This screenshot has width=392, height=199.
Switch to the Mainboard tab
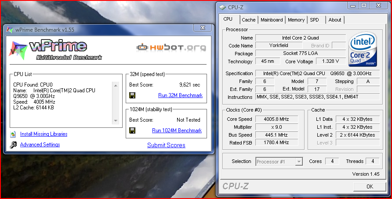point(272,20)
